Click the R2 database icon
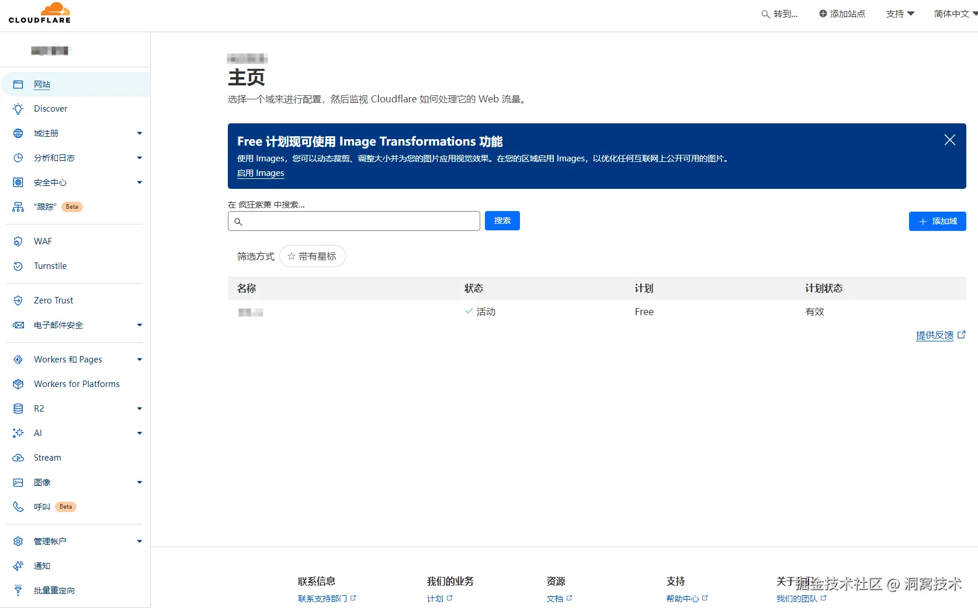 point(18,409)
